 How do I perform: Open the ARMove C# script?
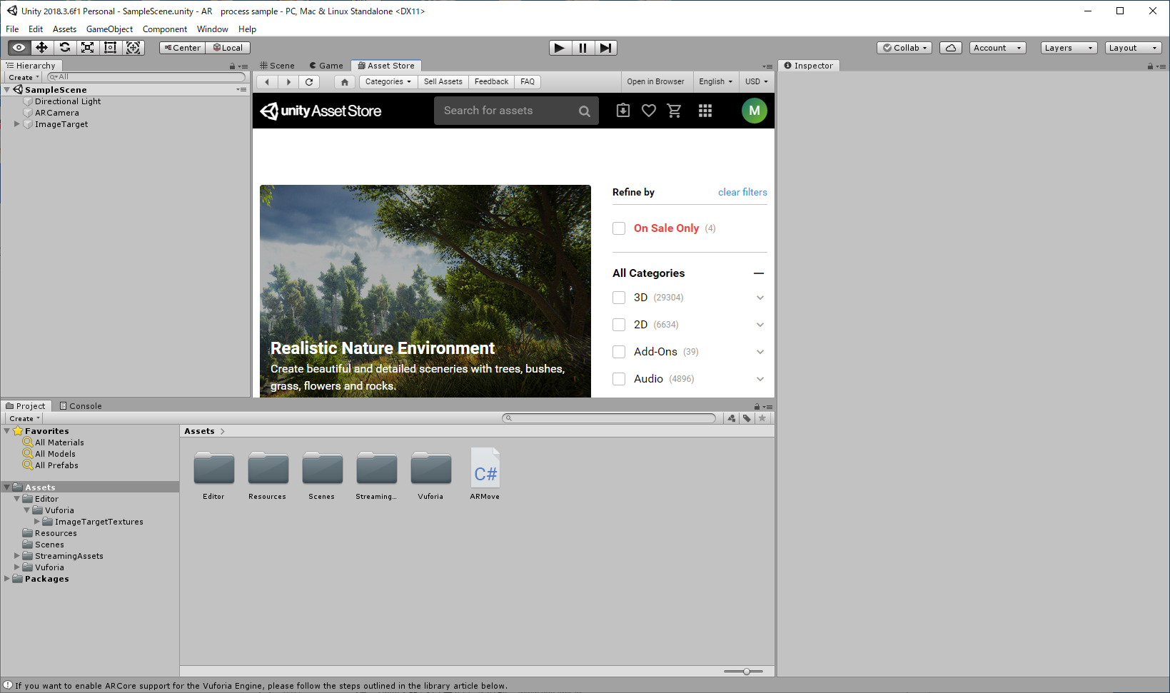tap(485, 474)
